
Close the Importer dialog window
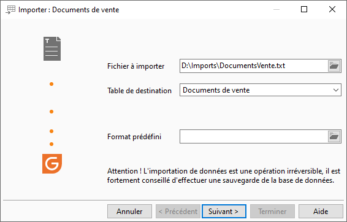pos(332,9)
